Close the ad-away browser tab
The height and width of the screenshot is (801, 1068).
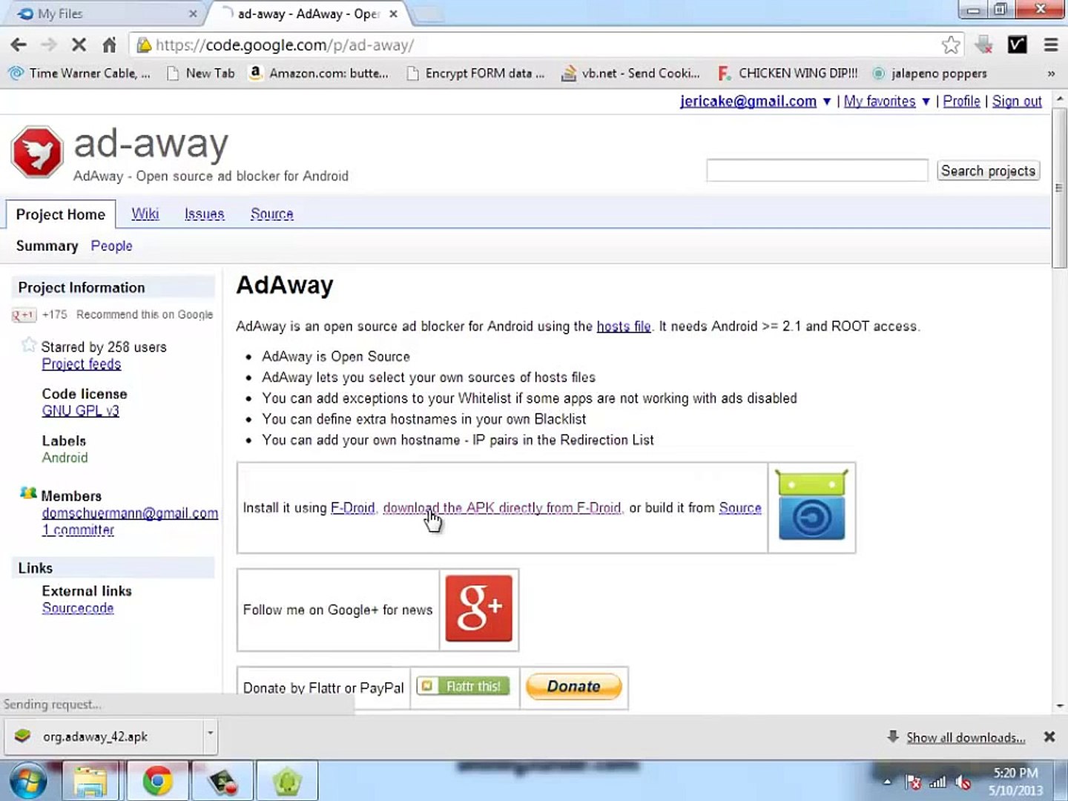tap(393, 13)
